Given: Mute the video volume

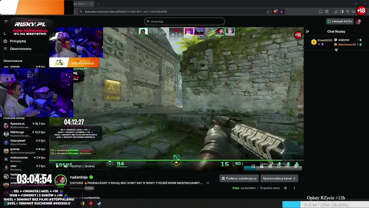Looking at the screenshot, I should pos(66,166).
